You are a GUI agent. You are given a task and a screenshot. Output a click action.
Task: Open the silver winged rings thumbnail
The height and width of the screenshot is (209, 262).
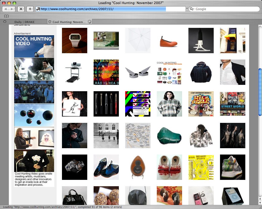point(138,72)
